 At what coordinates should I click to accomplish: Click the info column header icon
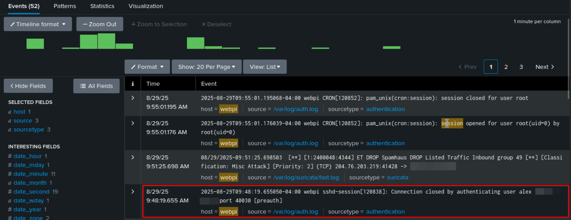[x=133, y=84]
